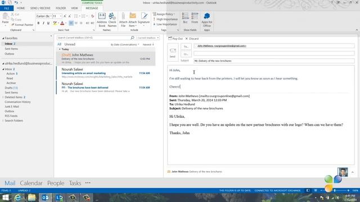The height and width of the screenshot is (202, 360).
Task: Switch to the SEND / RECEIVE tab
Action: tap(40, 8)
